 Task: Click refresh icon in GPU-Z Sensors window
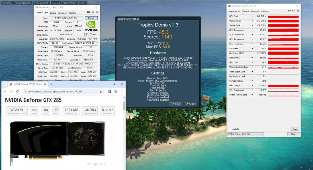(x=293, y=11)
